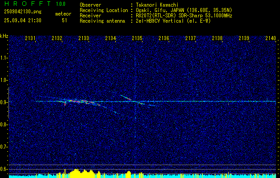Click the Observer field label
Viewport: 280px width, 178px height.
pos(90,5)
